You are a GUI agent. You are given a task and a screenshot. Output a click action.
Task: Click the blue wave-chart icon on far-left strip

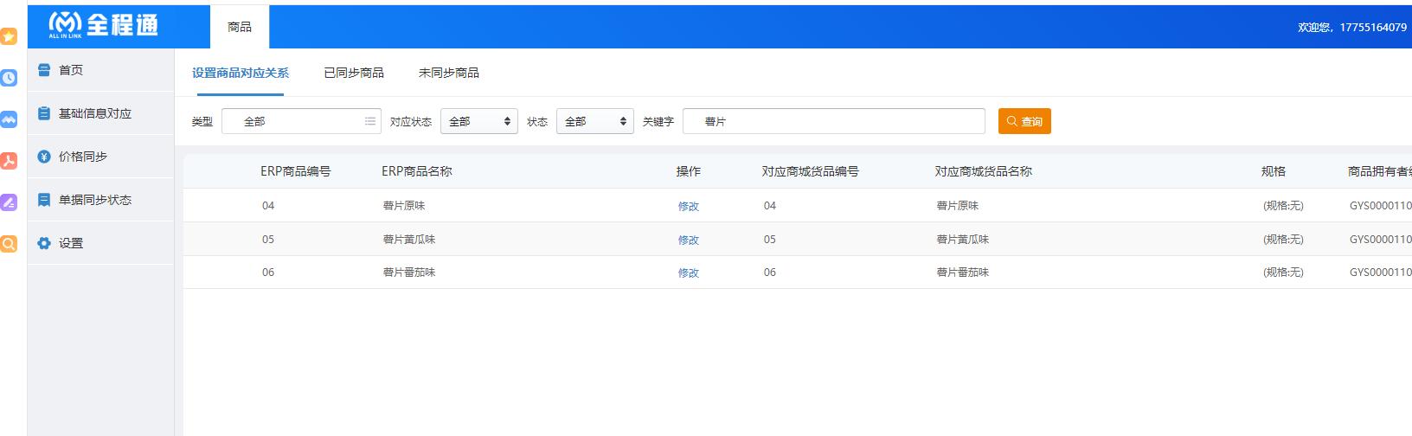pyautogui.click(x=9, y=119)
